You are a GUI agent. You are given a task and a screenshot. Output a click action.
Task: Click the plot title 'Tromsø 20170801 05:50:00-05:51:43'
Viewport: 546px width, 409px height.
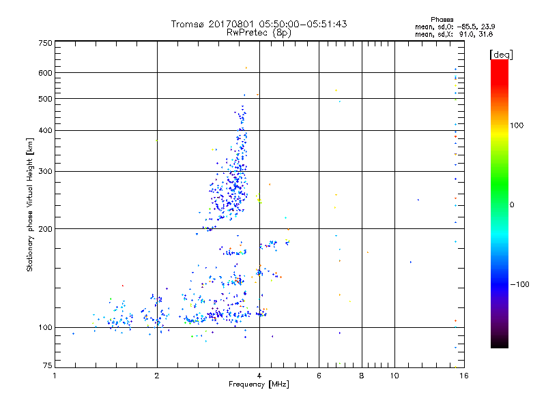(x=259, y=24)
